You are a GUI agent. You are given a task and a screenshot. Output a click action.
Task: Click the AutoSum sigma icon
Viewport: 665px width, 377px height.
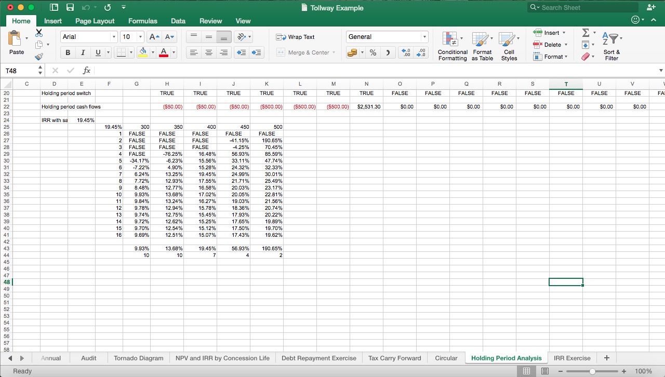click(586, 33)
